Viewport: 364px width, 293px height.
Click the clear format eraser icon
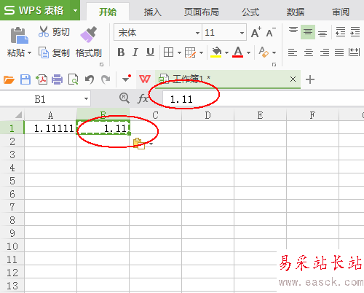click(264, 52)
